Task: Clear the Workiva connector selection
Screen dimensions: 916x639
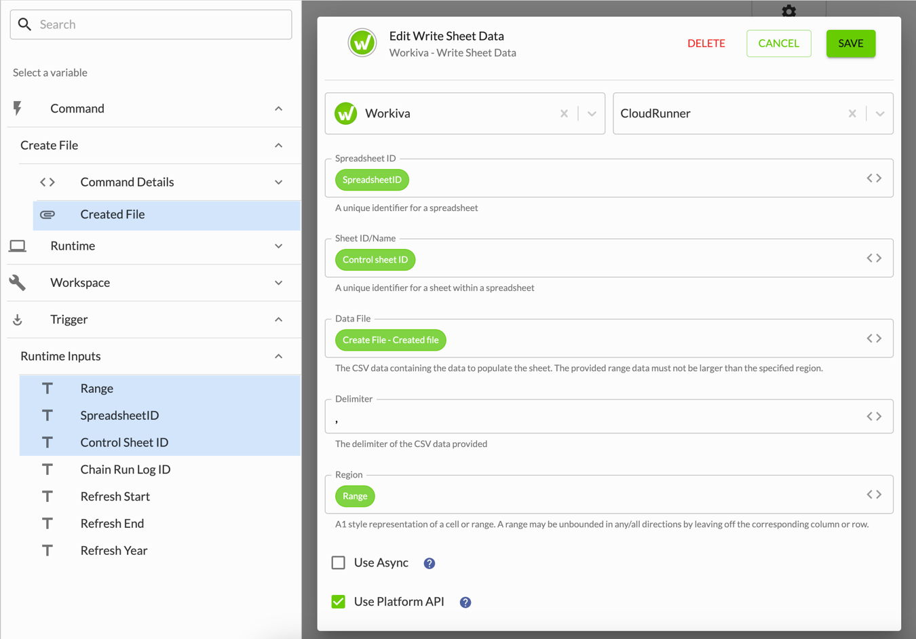Action: pyautogui.click(x=564, y=114)
